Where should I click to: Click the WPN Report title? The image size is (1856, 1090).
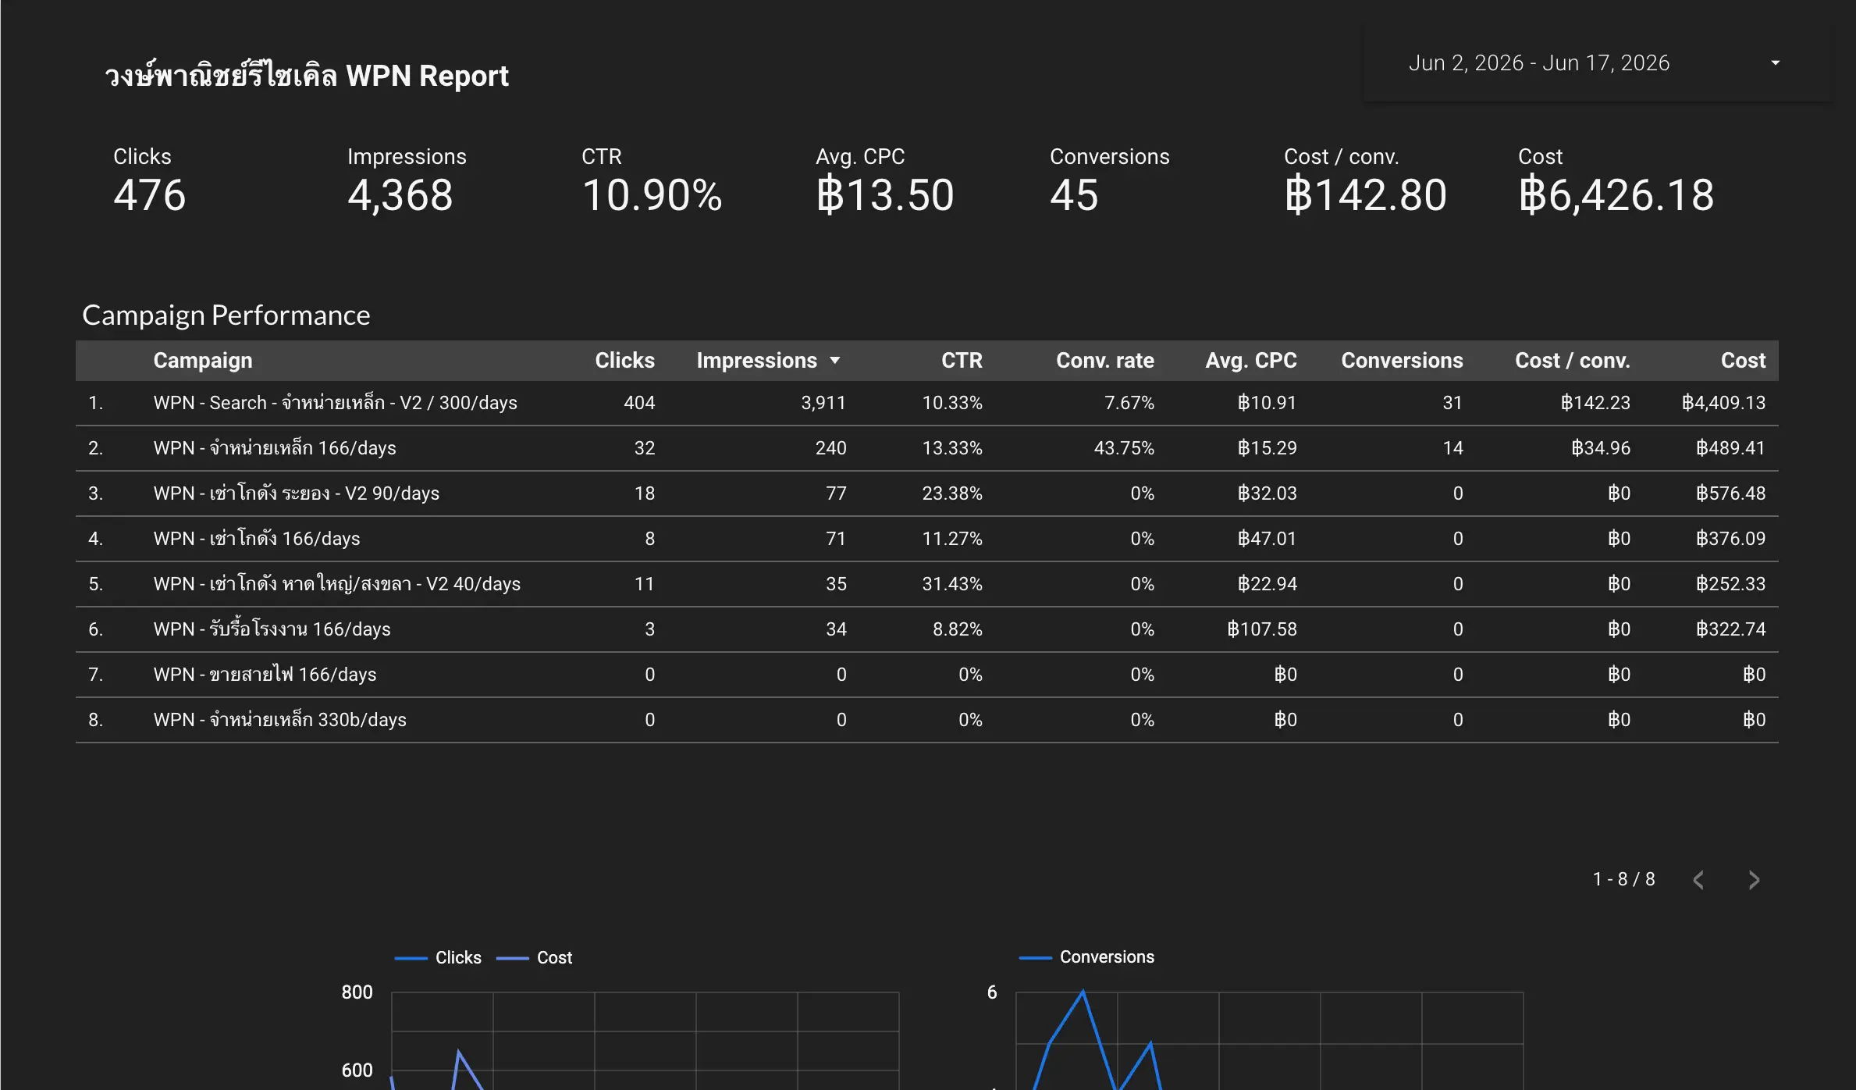pyautogui.click(x=307, y=76)
